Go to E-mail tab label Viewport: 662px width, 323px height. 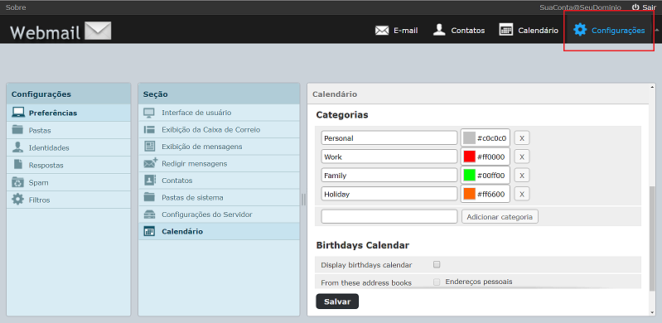coord(406,31)
